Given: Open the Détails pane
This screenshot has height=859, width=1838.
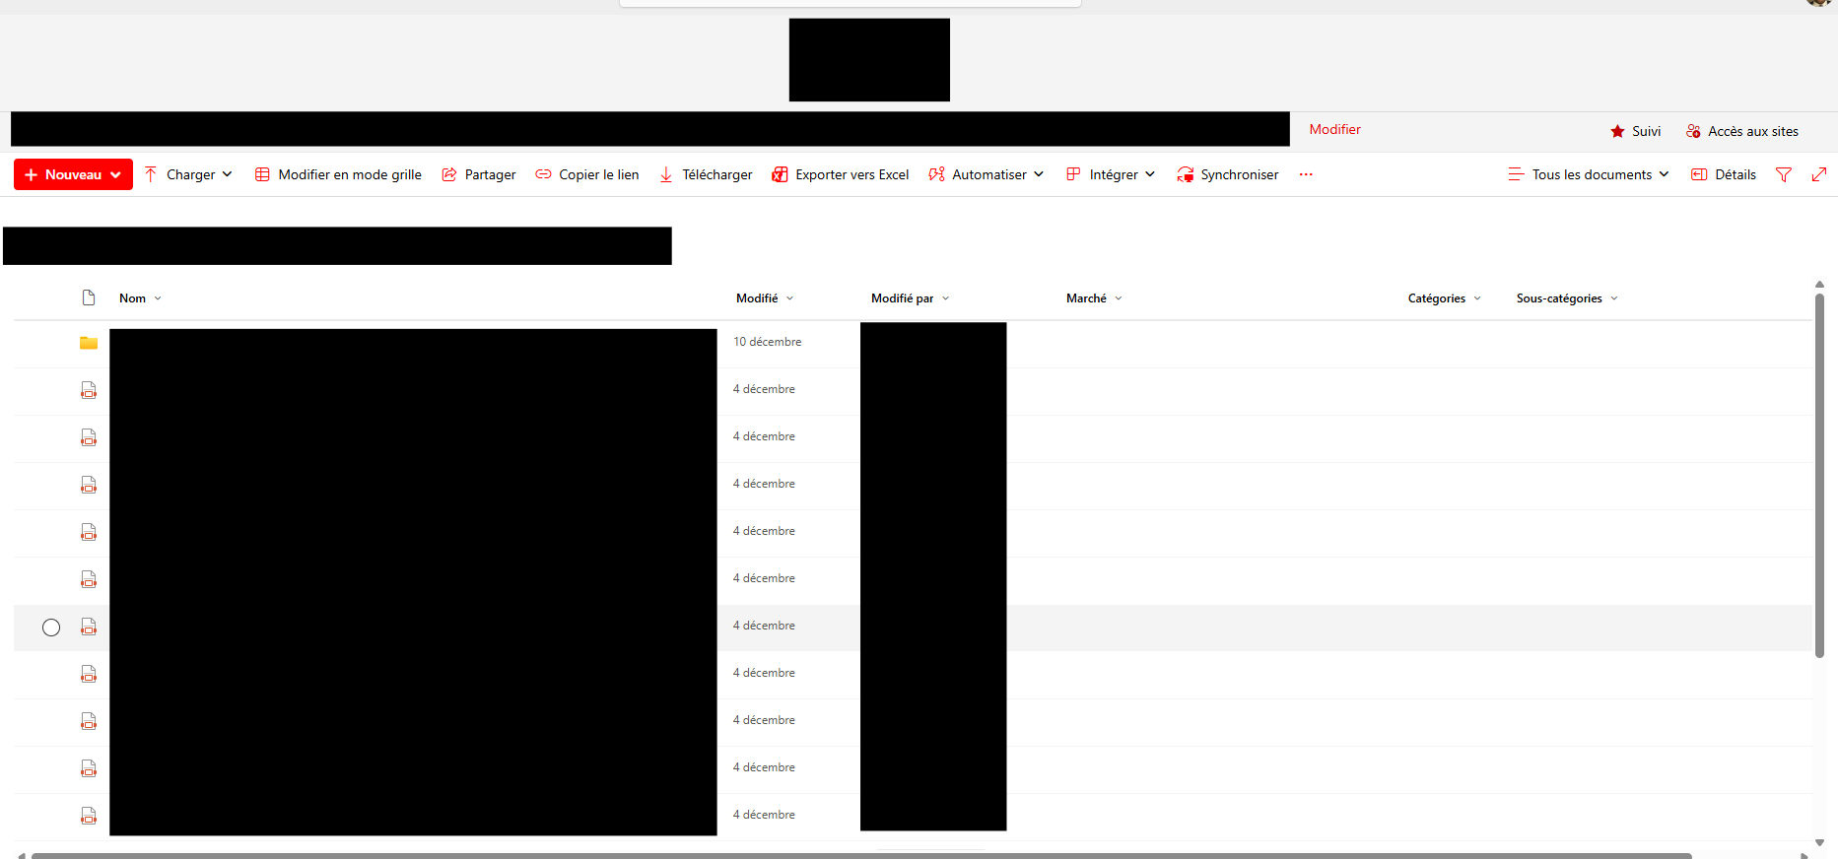Looking at the screenshot, I should coord(1724,174).
